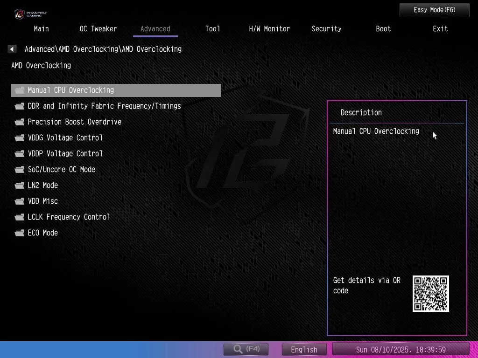Open LCLK Frequency Control
Viewport: 478px width, 358px height.
click(69, 217)
